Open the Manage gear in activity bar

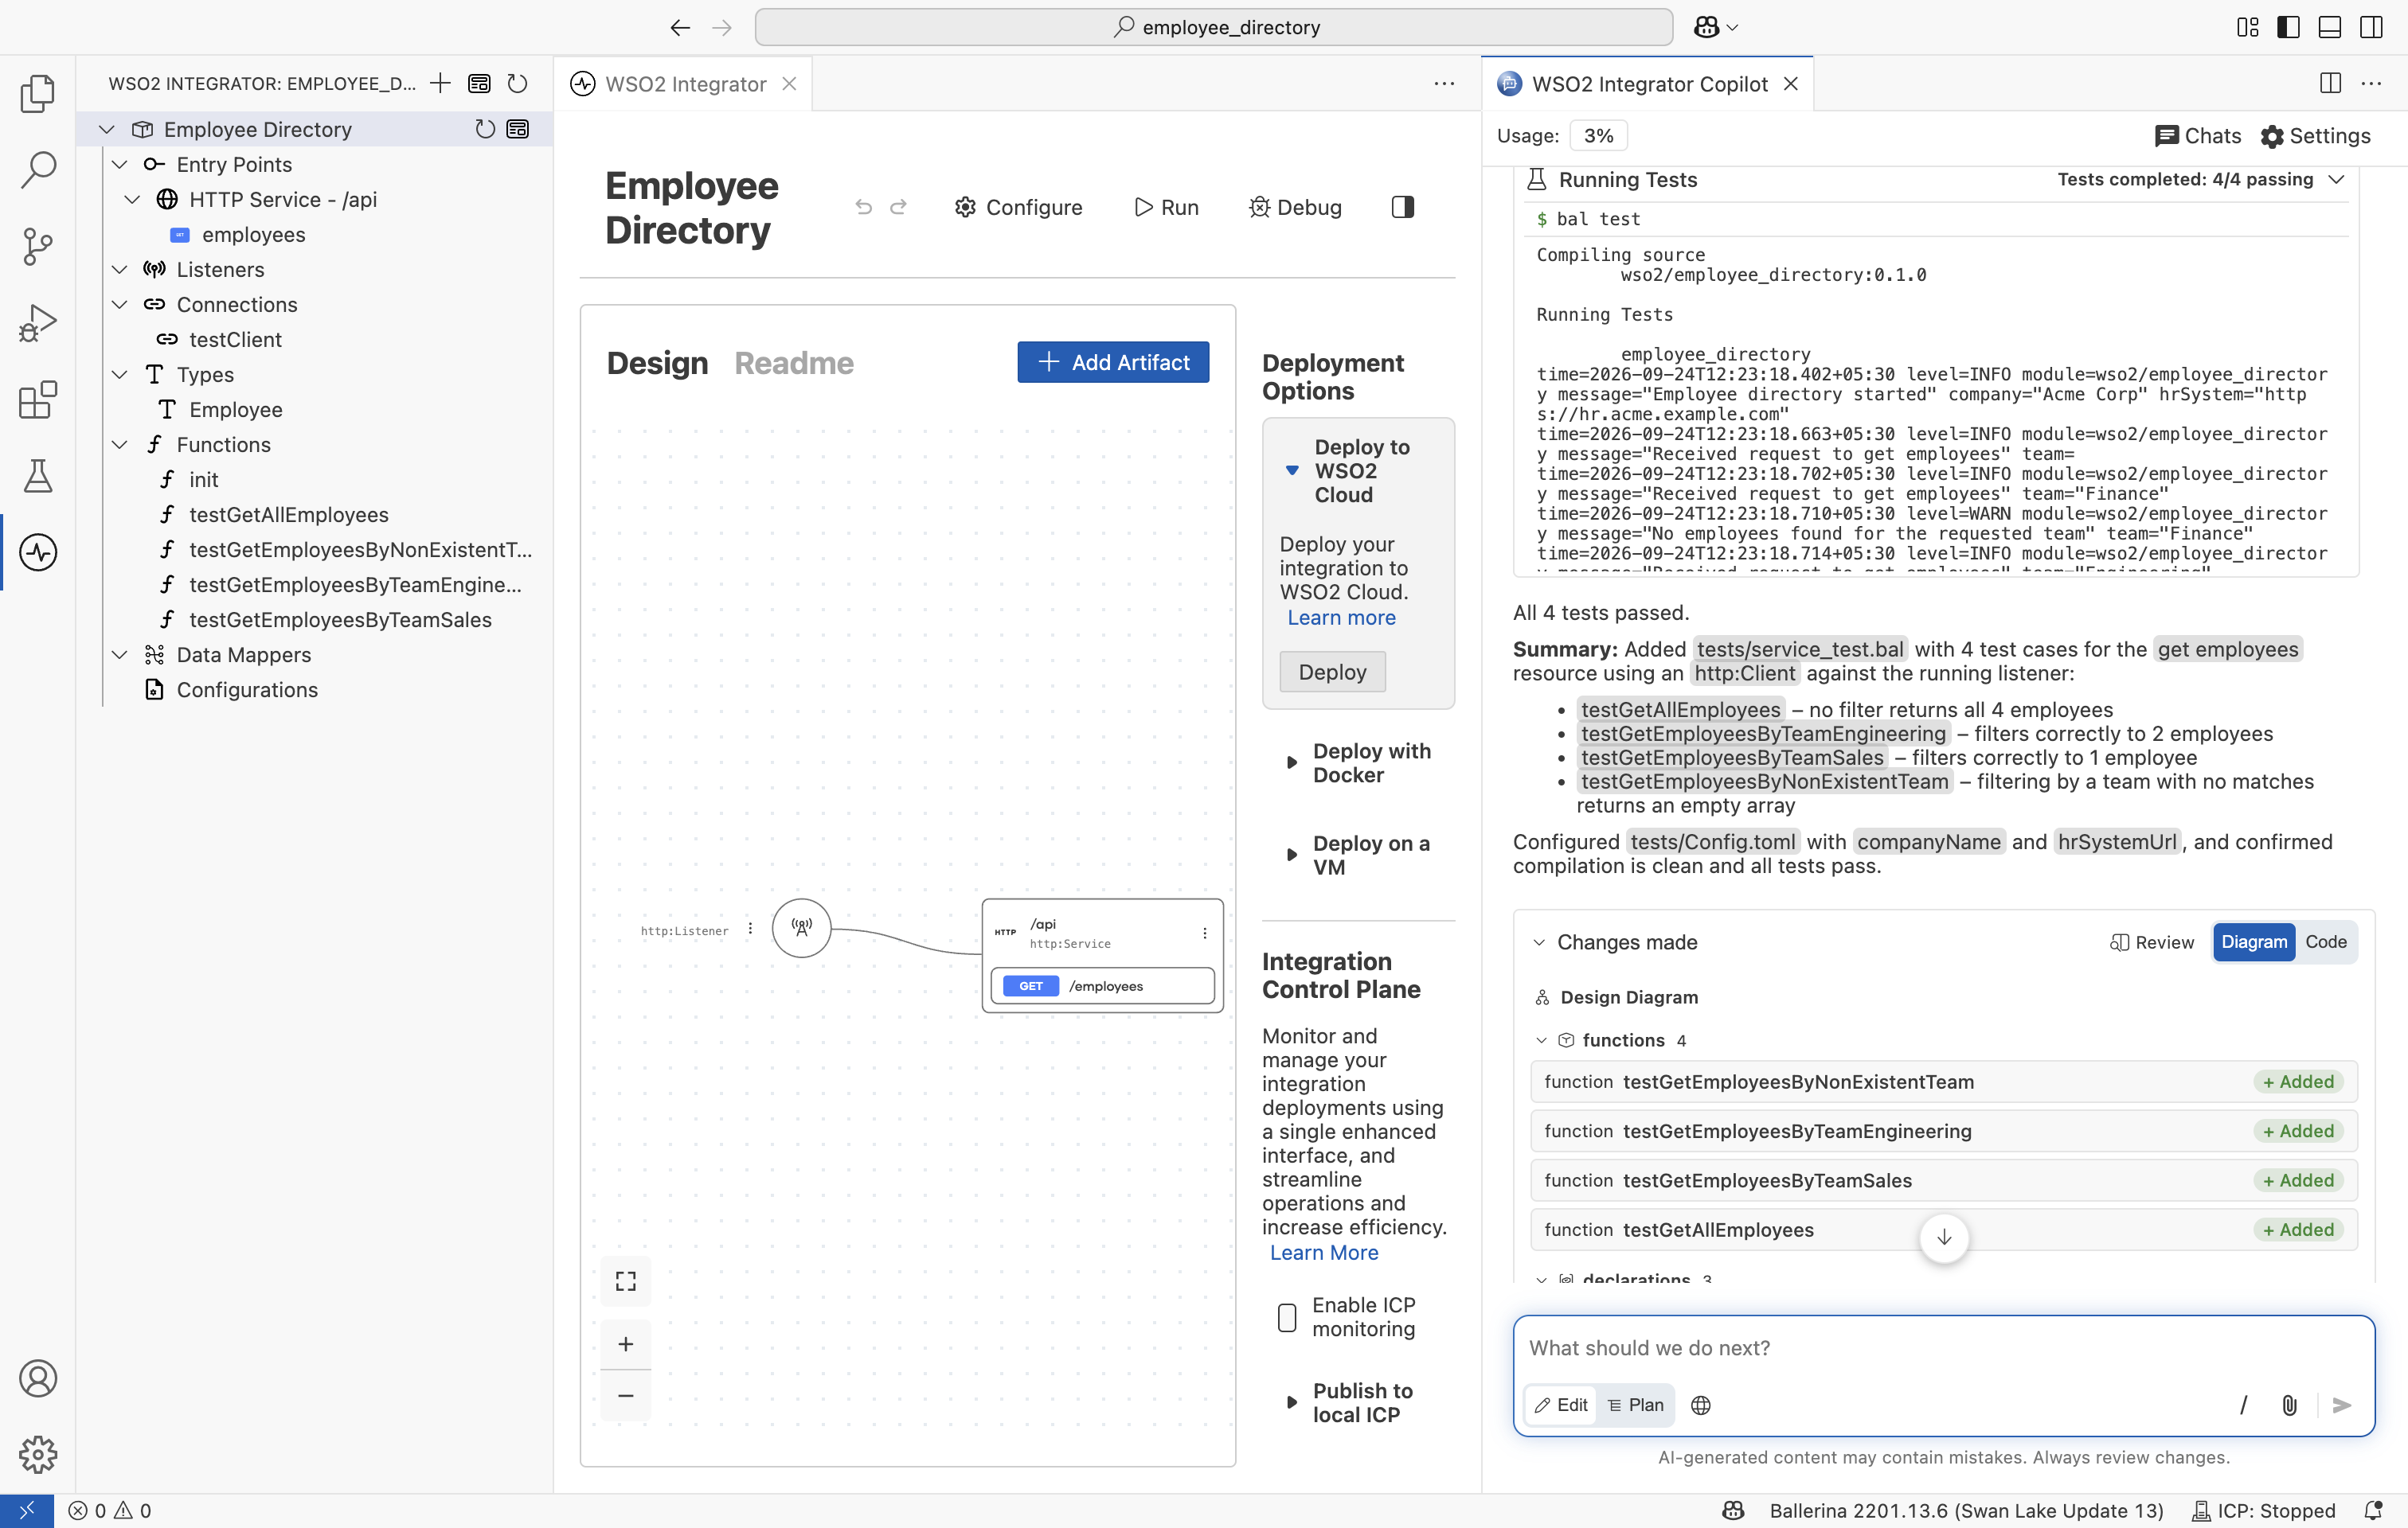pos(38,1454)
